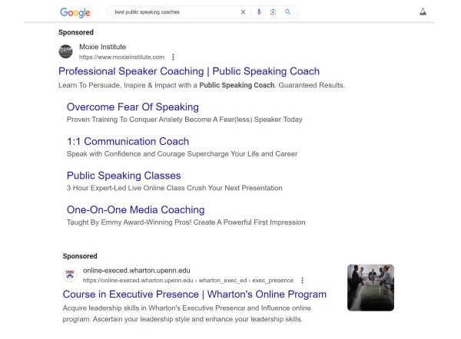The width and height of the screenshot is (461, 339).
Task: Click the Wharton ad thumbnail image
Action: pyautogui.click(x=370, y=288)
